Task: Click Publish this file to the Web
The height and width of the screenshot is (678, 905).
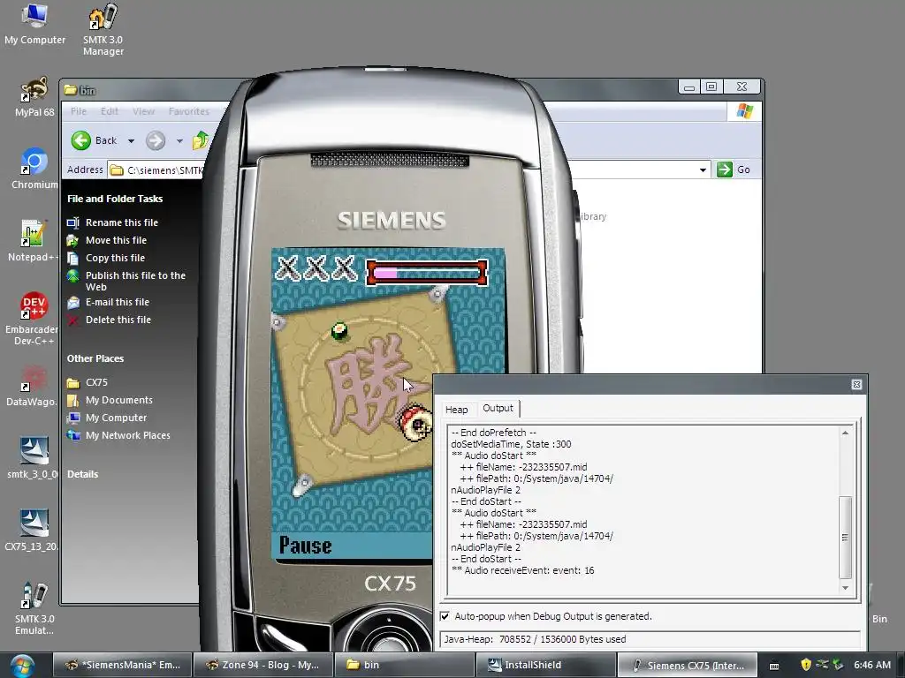Action: (x=135, y=281)
